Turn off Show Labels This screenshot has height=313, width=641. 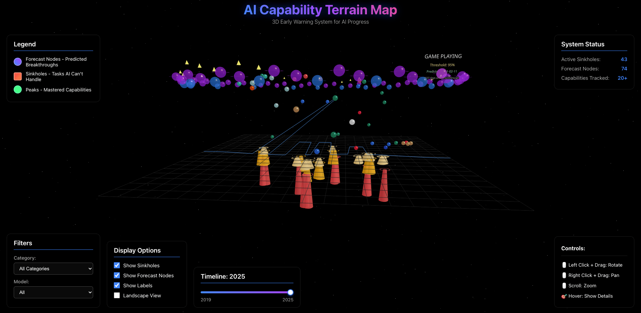coord(117,285)
